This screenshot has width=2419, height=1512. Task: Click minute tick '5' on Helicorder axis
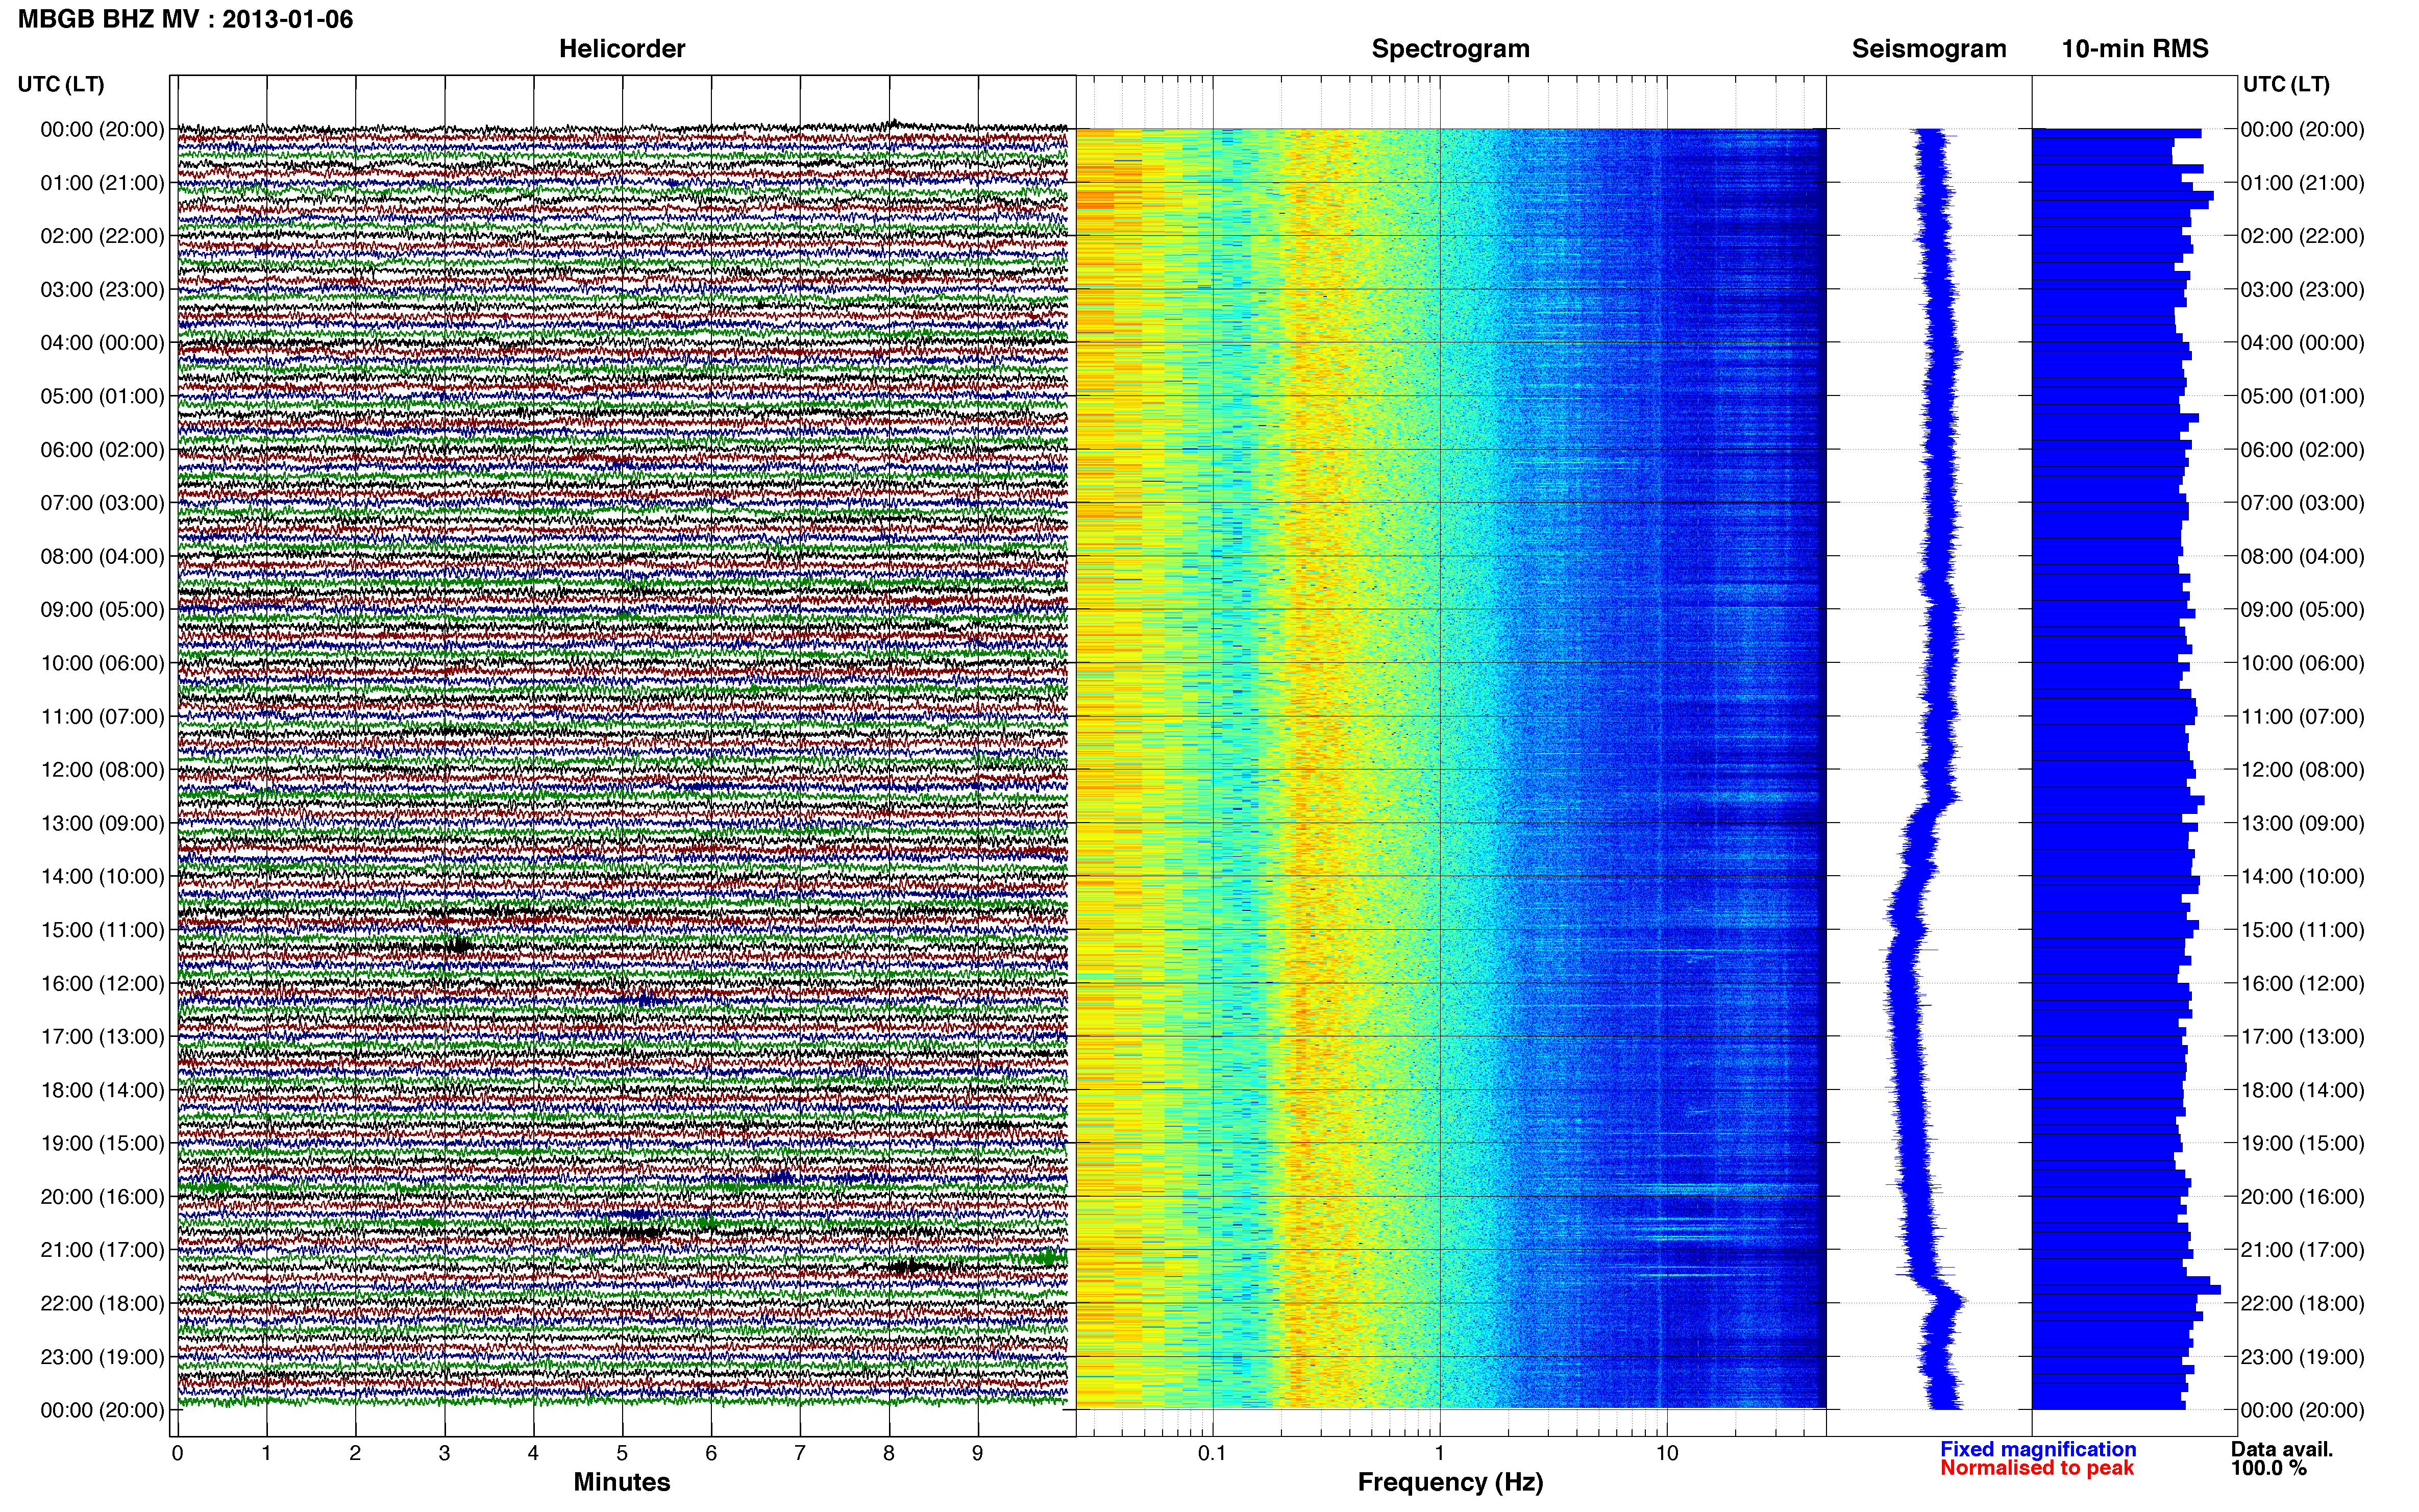(622, 1454)
